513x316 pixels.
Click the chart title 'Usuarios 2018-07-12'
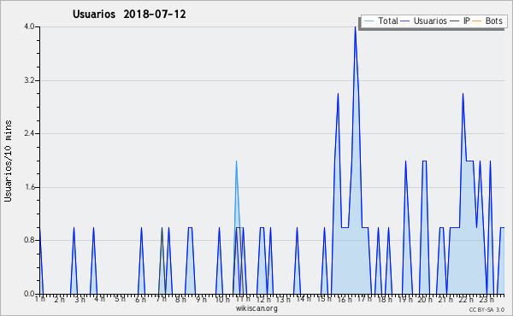(129, 15)
